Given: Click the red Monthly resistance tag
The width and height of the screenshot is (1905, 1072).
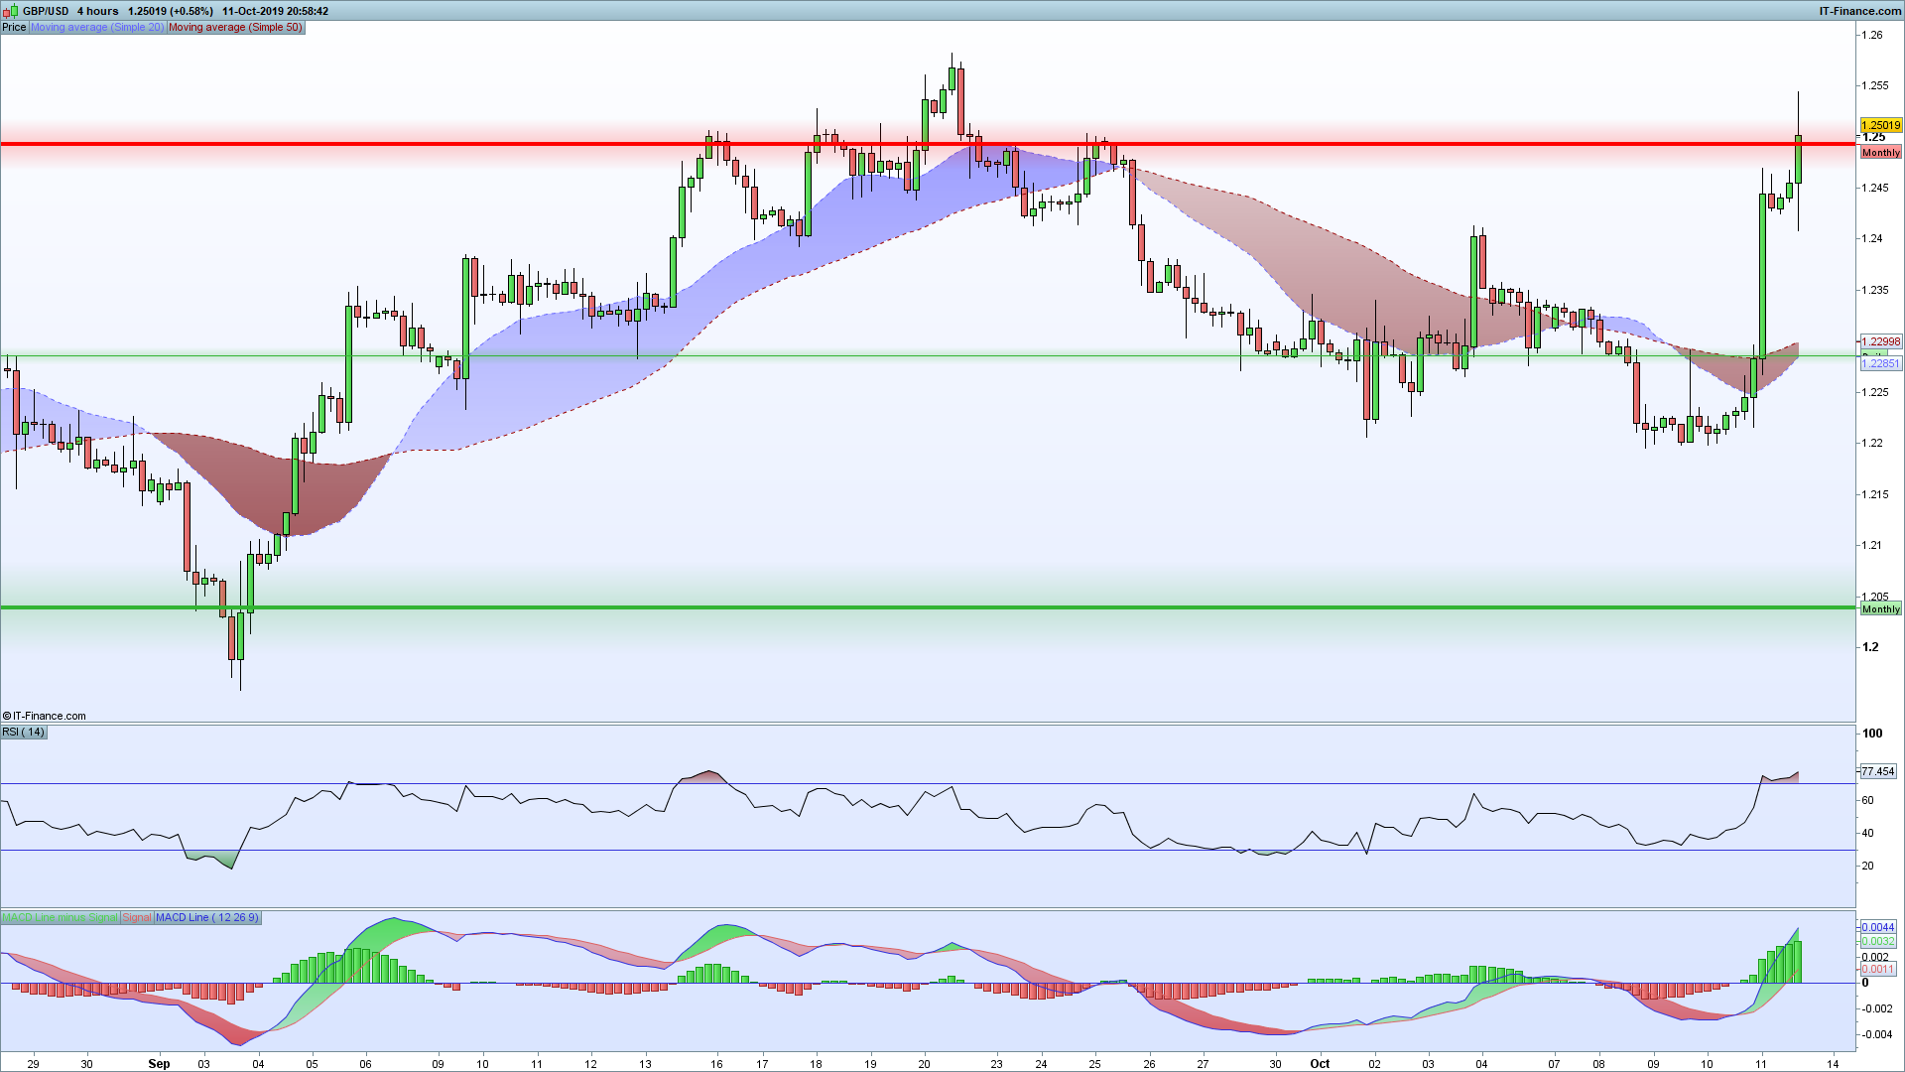Looking at the screenshot, I should pyautogui.click(x=1880, y=153).
